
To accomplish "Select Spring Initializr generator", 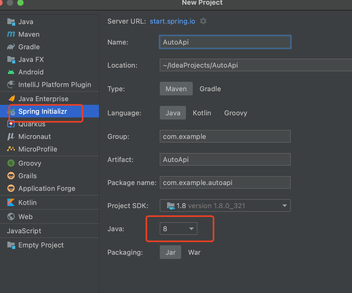I will (x=49, y=111).
